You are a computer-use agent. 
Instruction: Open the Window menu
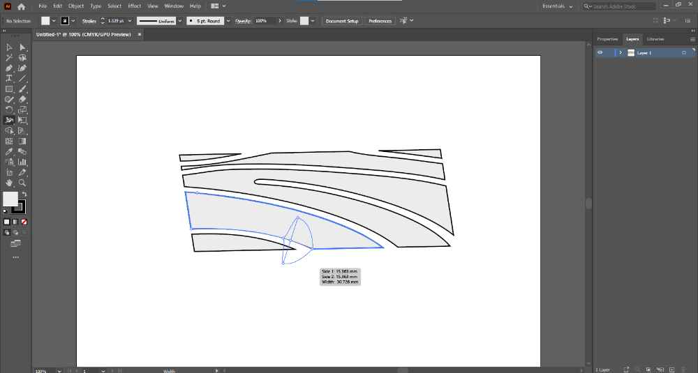point(174,6)
